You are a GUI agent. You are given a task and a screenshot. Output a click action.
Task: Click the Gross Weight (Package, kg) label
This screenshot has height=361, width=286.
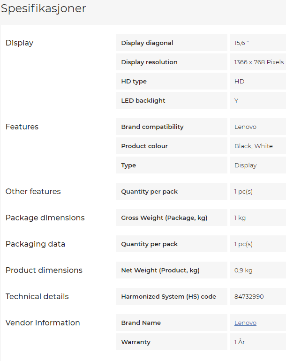164,218
